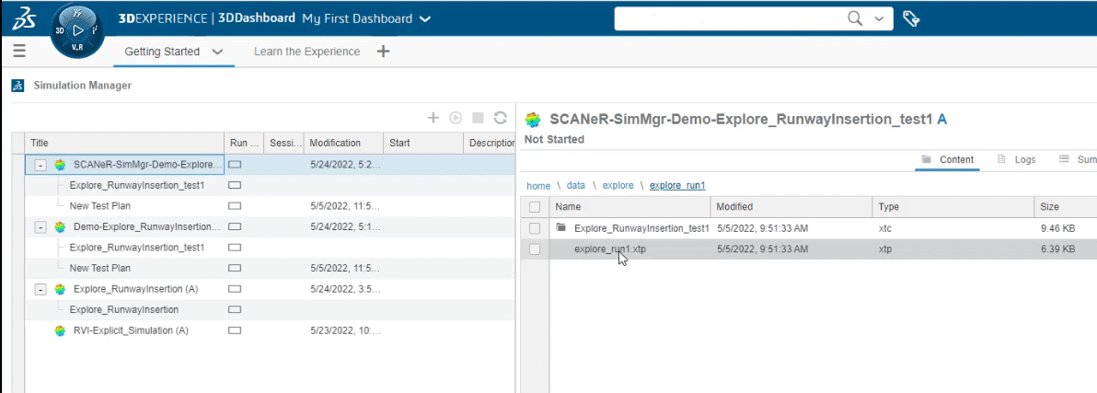Sort by the Title column header

point(124,143)
